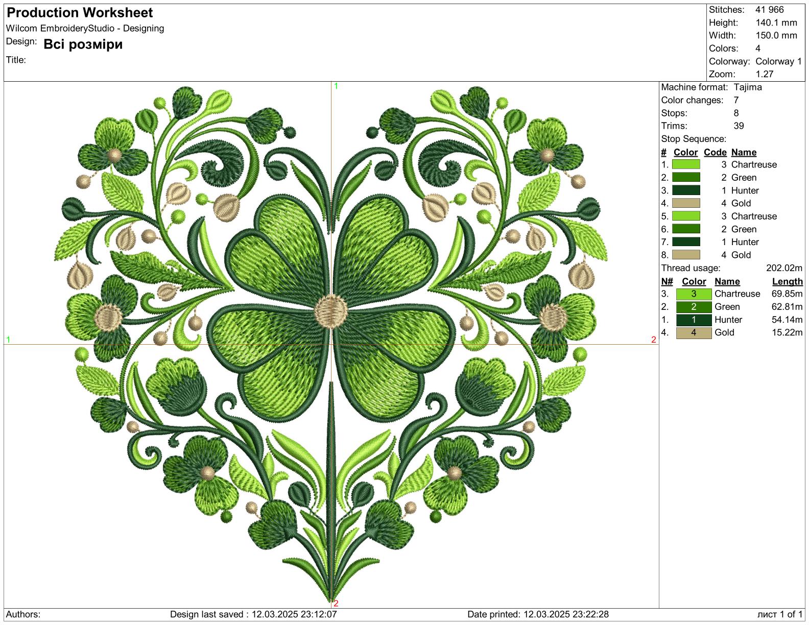Click the Chartreuse swatch in stop row 1
Image resolution: width=809 pixels, height=625 pixels.
pyautogui.click(x=686, y=164)
